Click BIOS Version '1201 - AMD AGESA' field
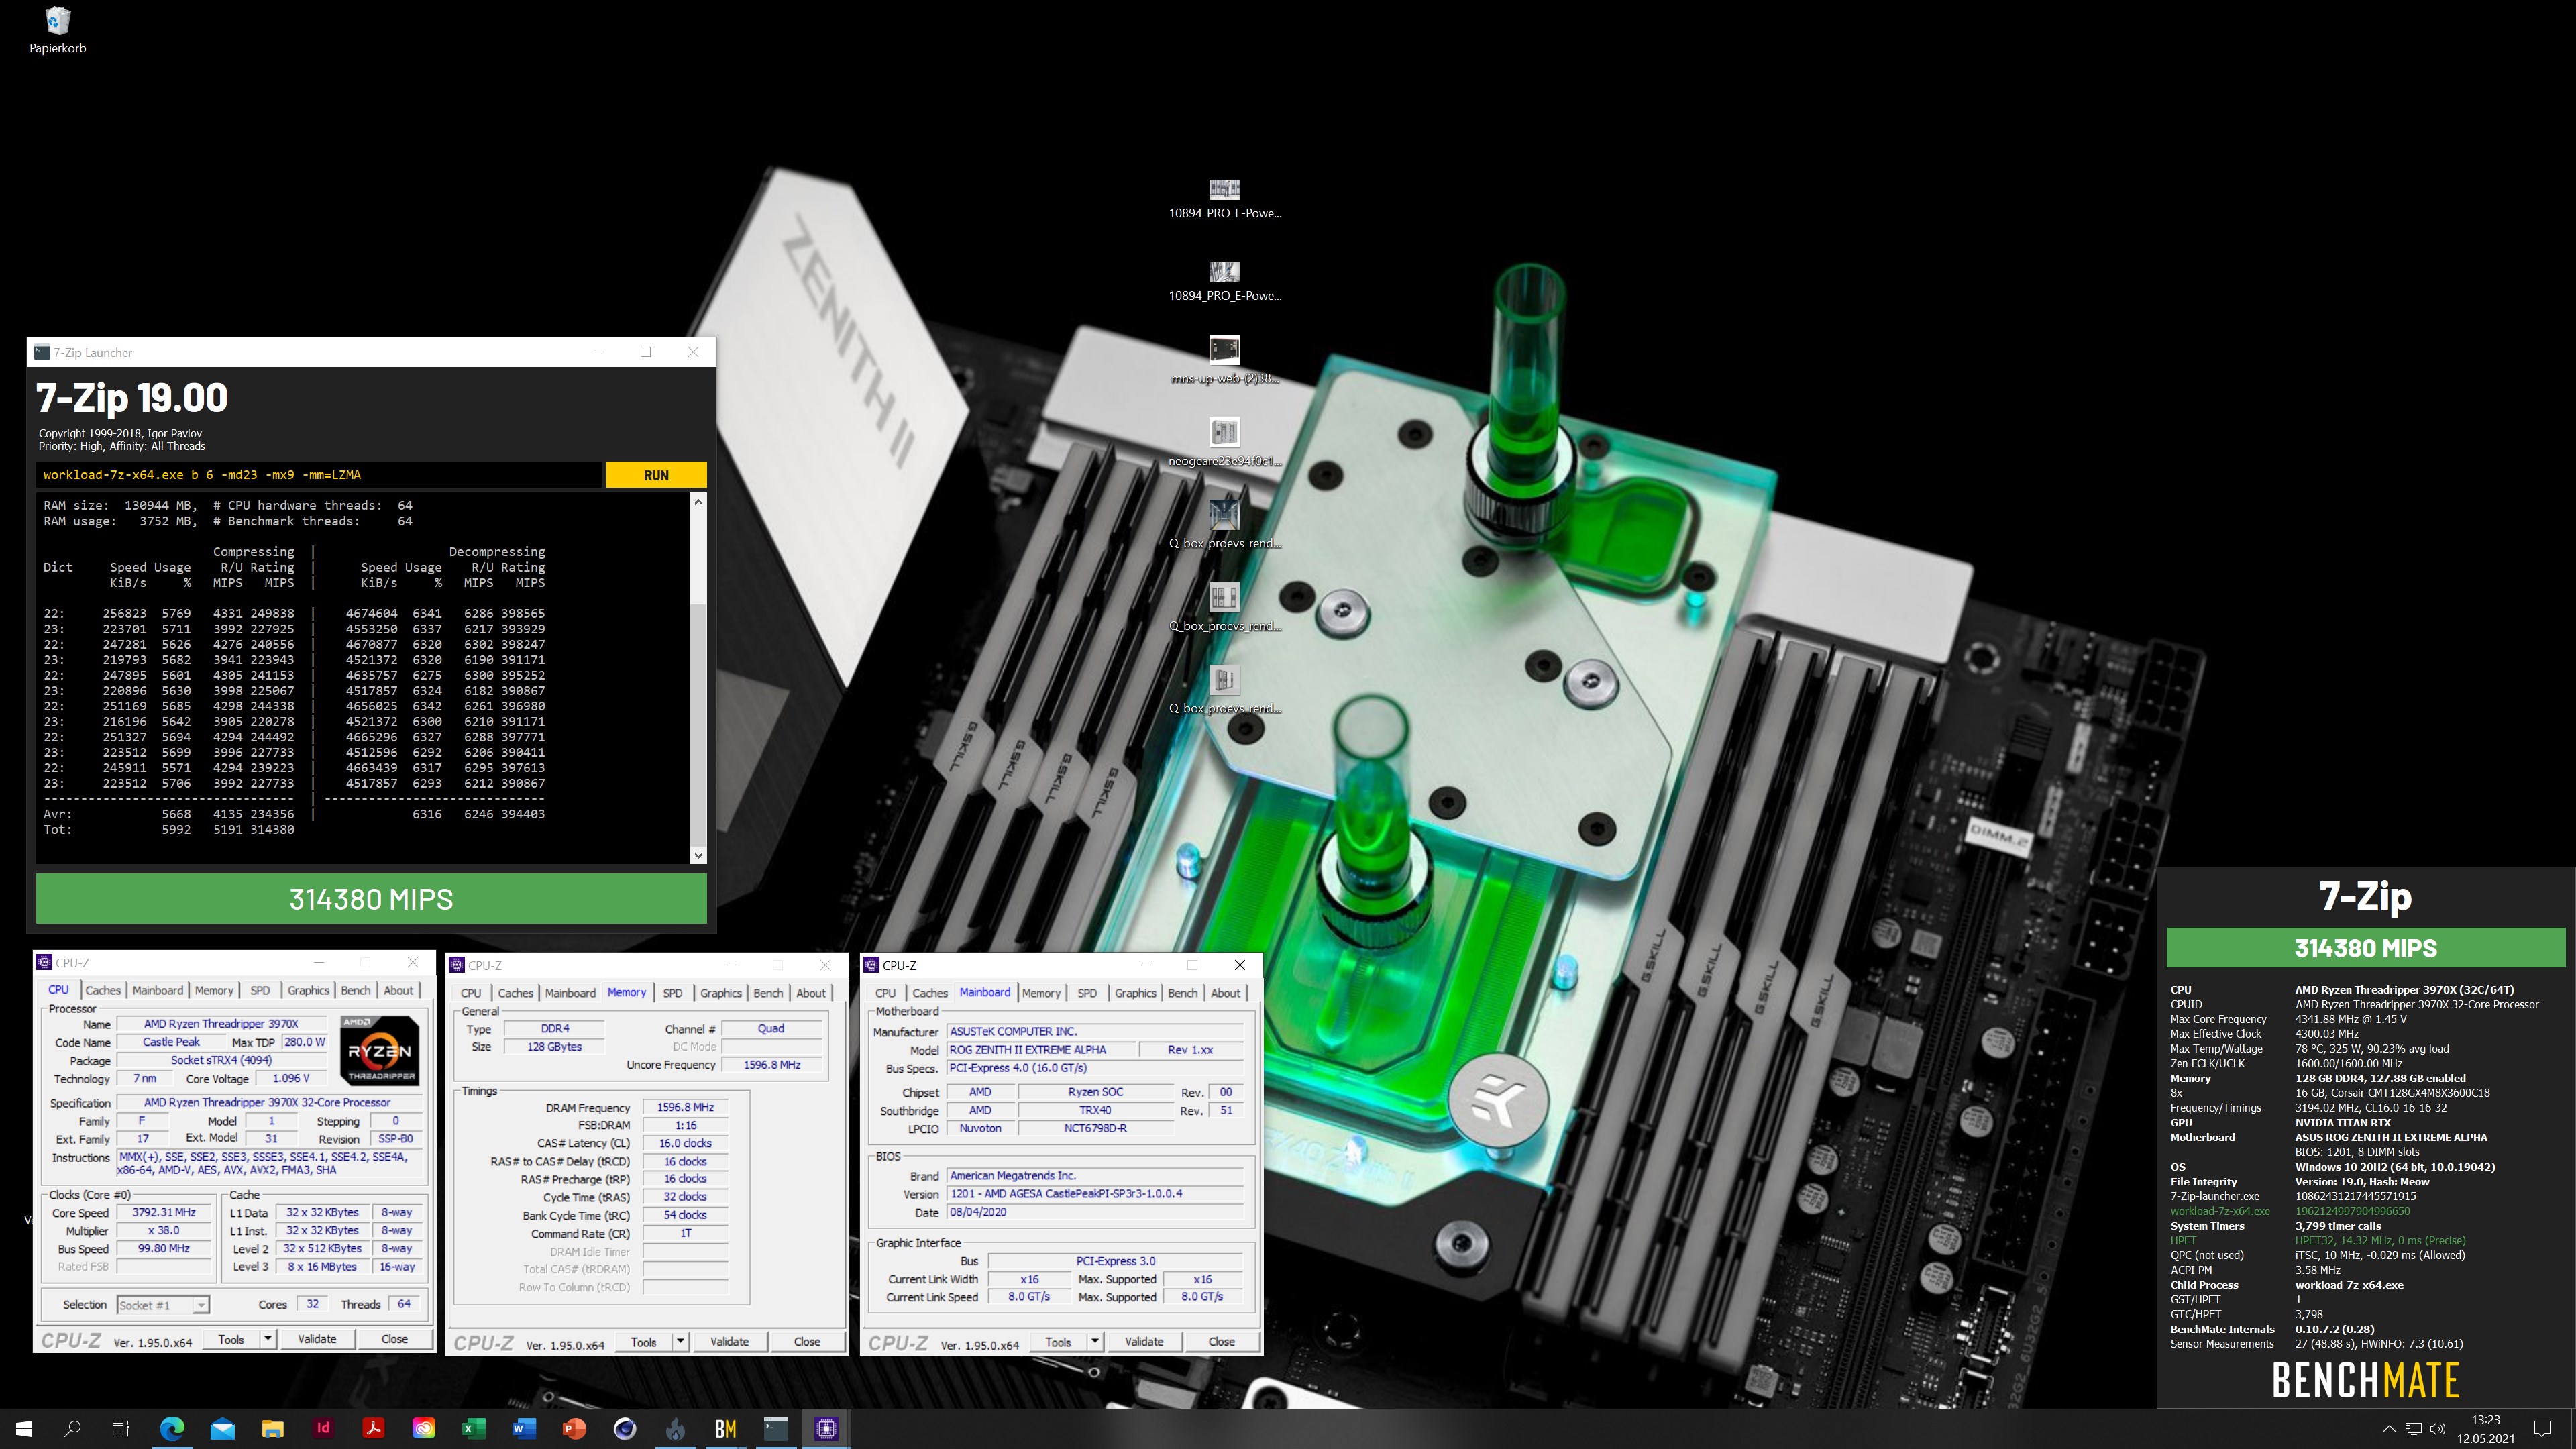 [1095, 1194]
